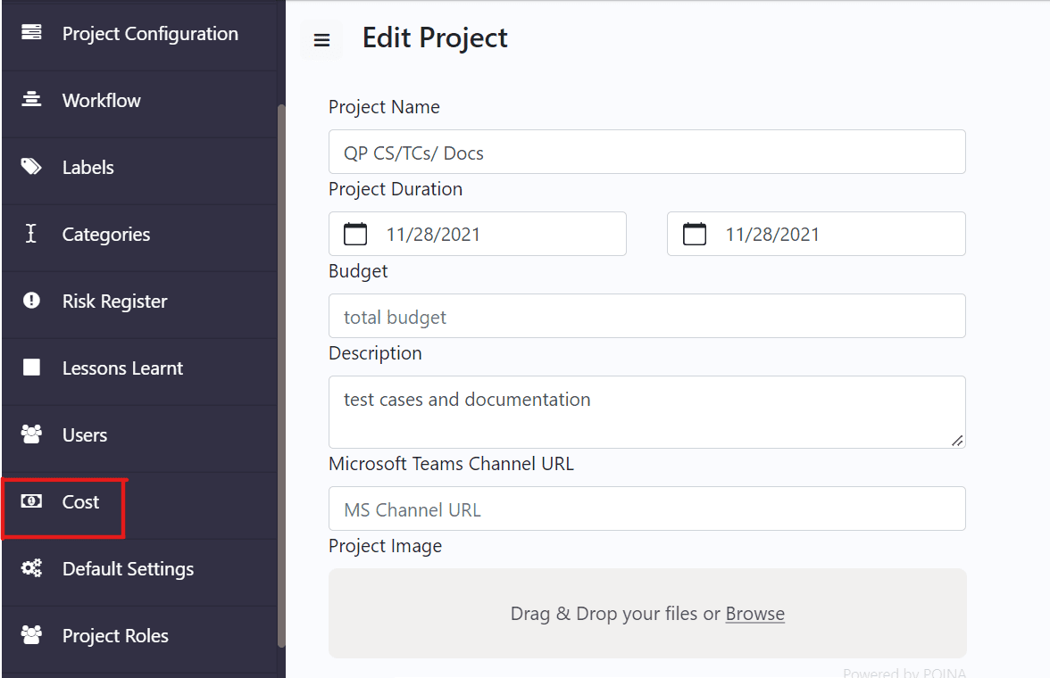Click the Cost dollar icon

(31, 501)
